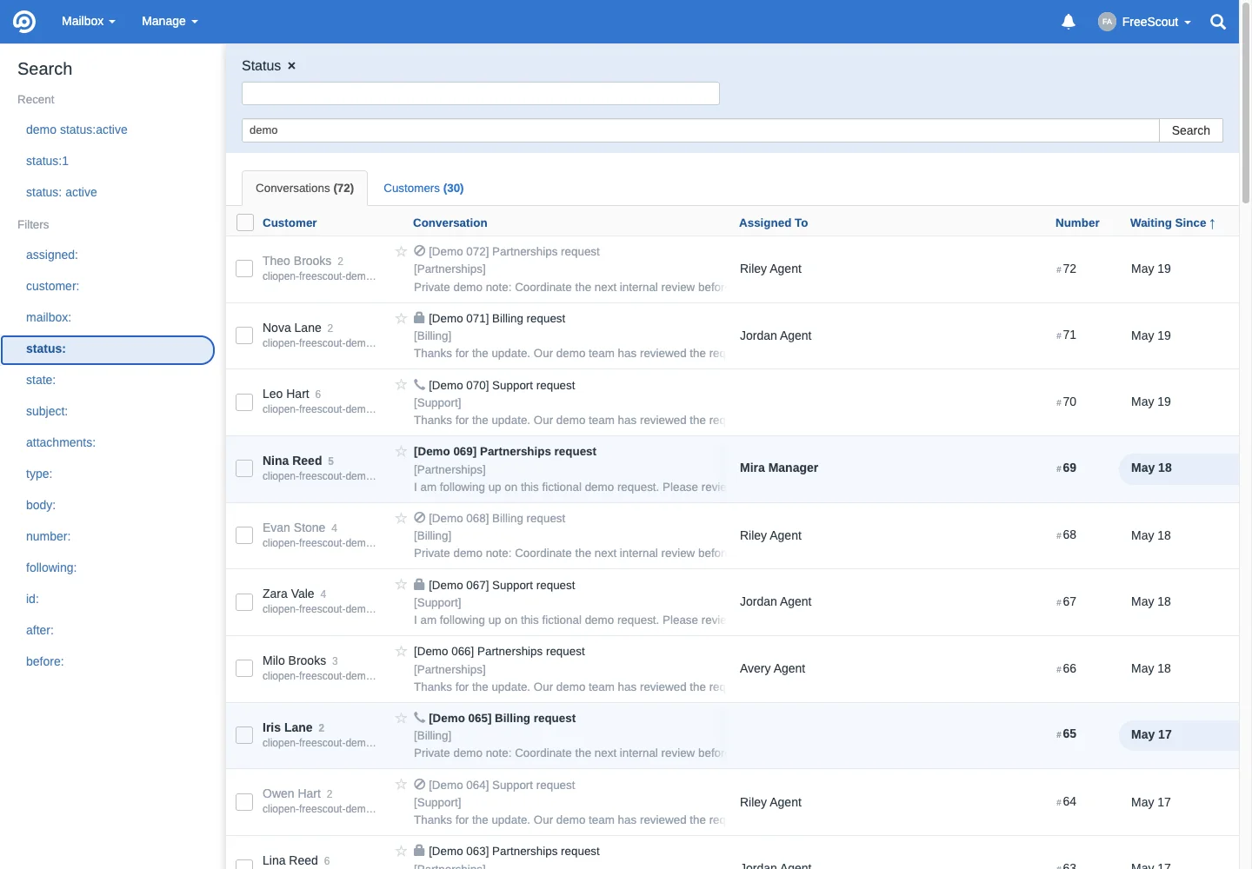Open the Mailbox dropdown menu
1252x869 pixels.
[x=89, y=21]
